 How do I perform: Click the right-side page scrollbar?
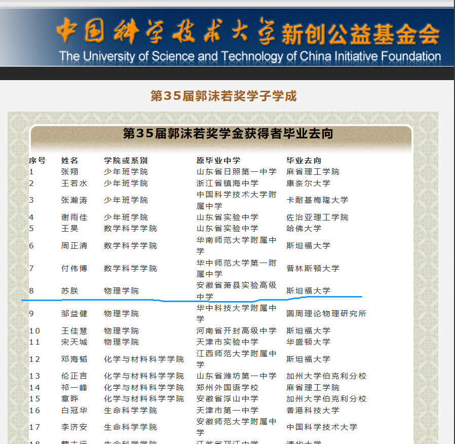(x=451, y=222)
